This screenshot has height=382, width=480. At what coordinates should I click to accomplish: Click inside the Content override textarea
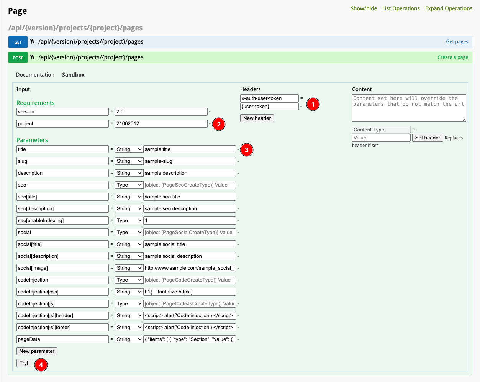tap(409, 108)
